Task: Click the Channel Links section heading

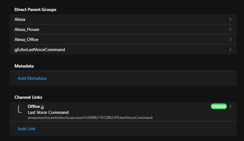Action: (x=28, y=97)
